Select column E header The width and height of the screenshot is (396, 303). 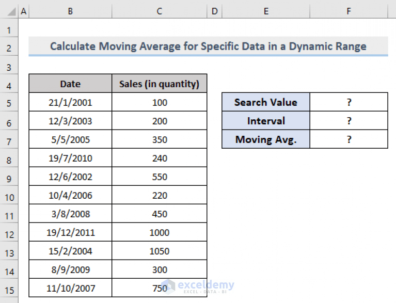click(266, 11)
